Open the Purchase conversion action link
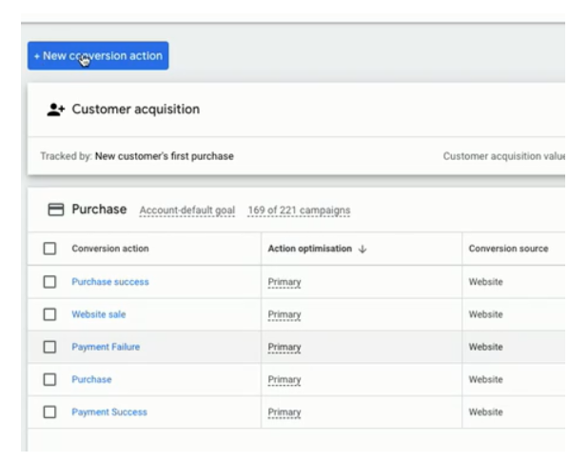 coord(91,379)
